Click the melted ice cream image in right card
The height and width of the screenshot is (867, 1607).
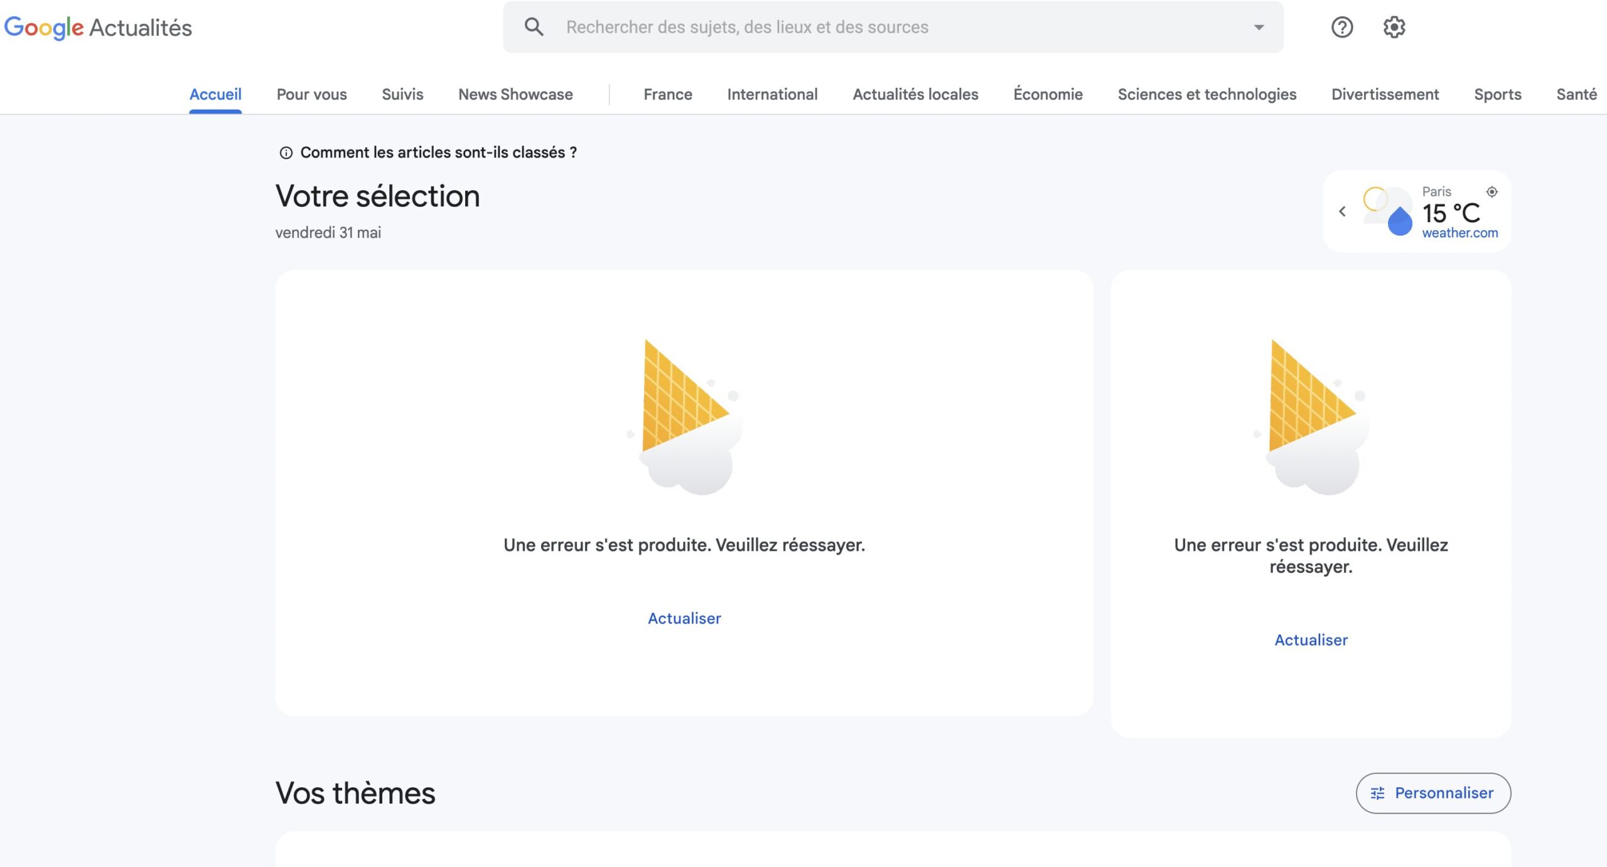point(1312,417)
